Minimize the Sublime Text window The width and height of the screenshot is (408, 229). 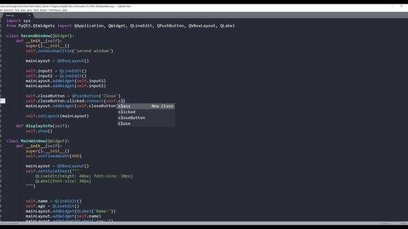[393, 6]
